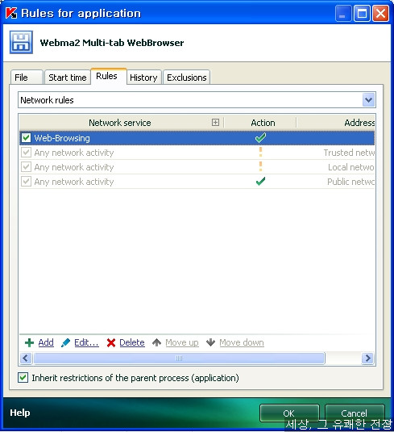Open the Exclusions tab
Image resolution: width=394 pixels, height=432 pixels.
[x=187, y=78]
